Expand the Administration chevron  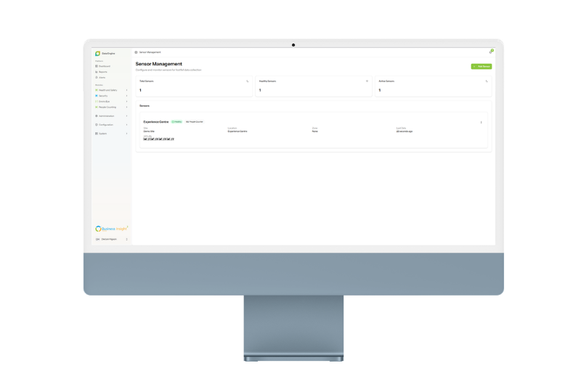pyautogui.click(x=126, y=116)
